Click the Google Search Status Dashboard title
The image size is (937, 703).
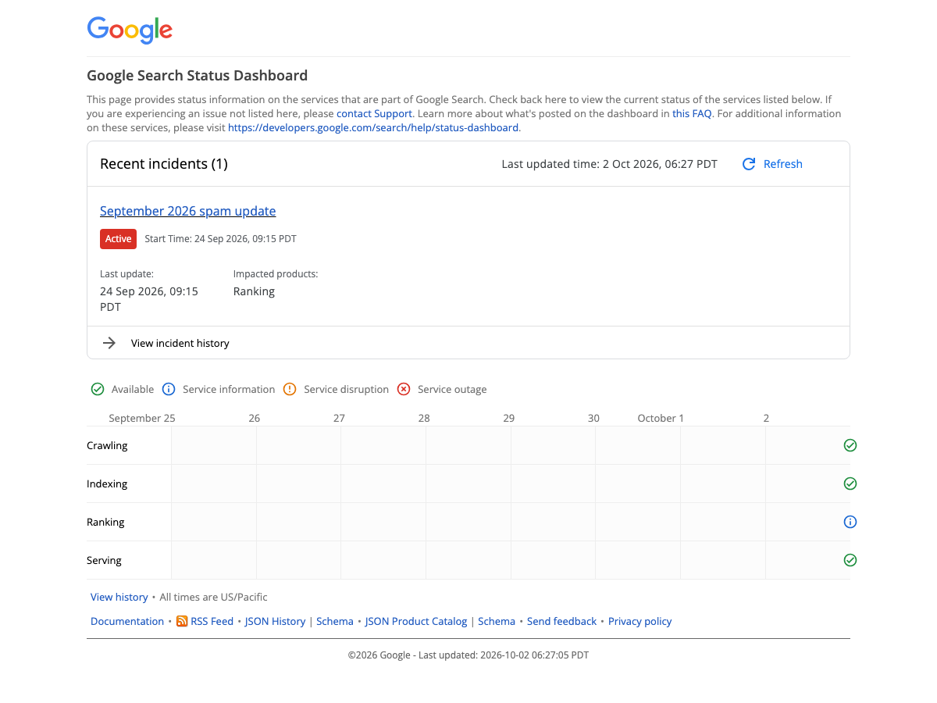click(197, 76)
